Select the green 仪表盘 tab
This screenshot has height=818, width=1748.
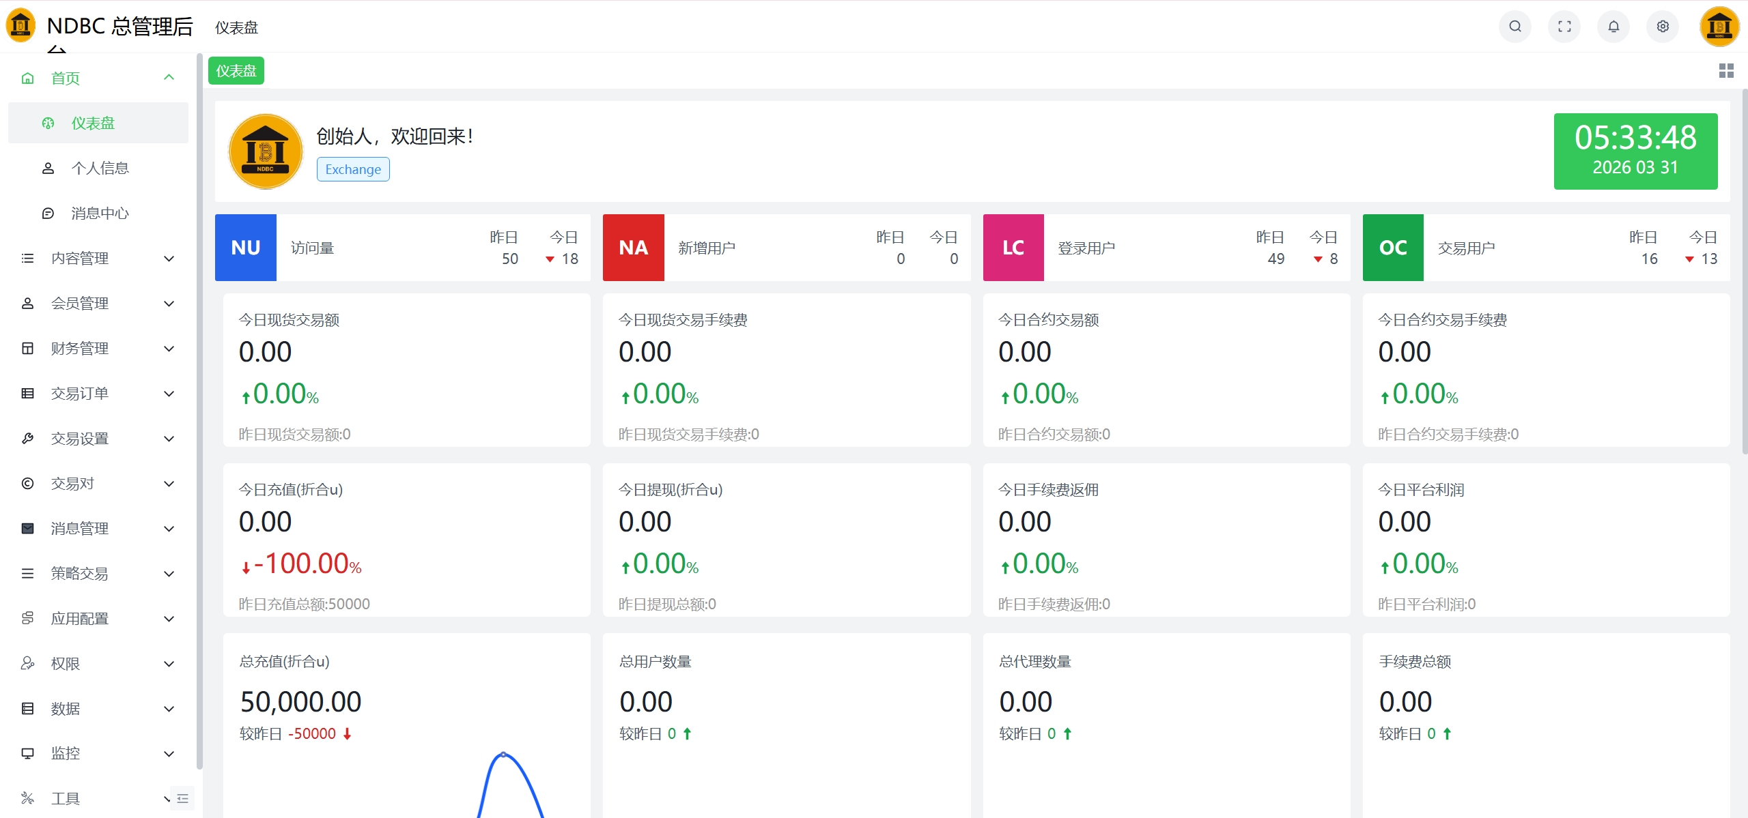[236, 71]
